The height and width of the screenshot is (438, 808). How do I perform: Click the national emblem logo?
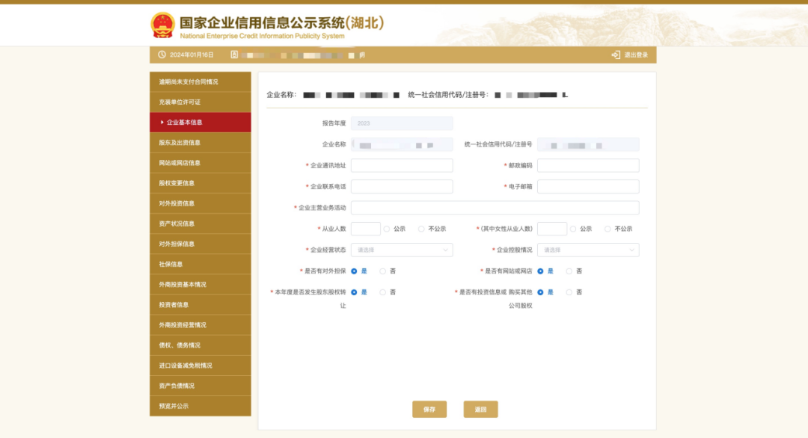[x=162, y=25]
